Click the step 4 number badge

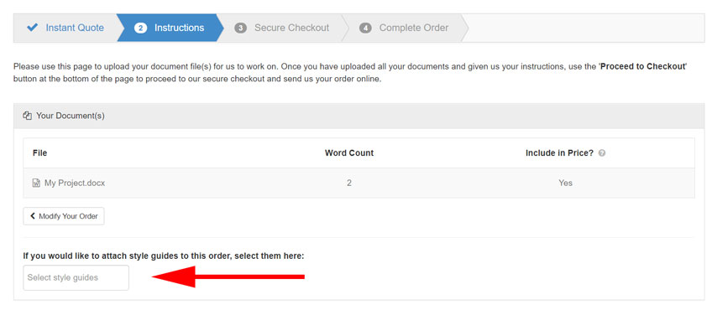click(365, 28)
